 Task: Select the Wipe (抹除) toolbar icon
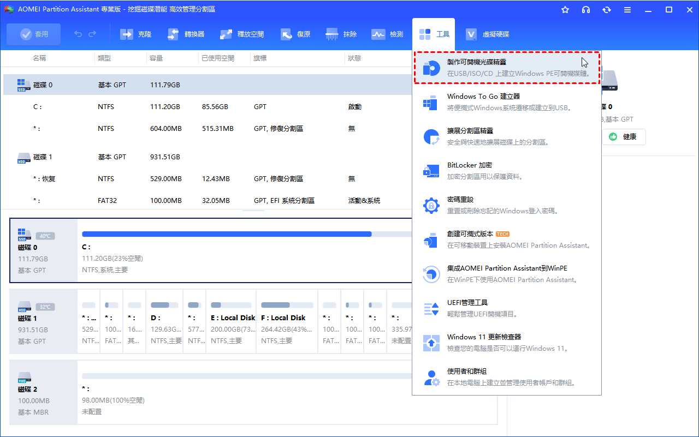point(332,34)
